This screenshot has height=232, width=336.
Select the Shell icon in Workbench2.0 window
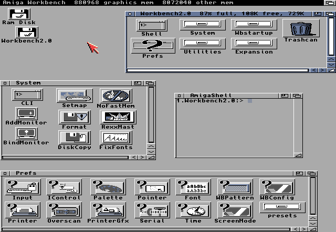tap(152, 25)
